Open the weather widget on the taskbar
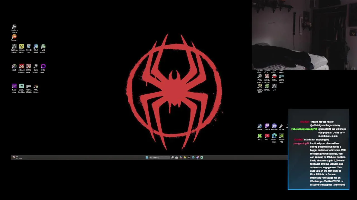 (17, 157)
